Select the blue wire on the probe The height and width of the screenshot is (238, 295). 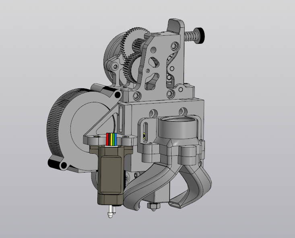point(116,139)
